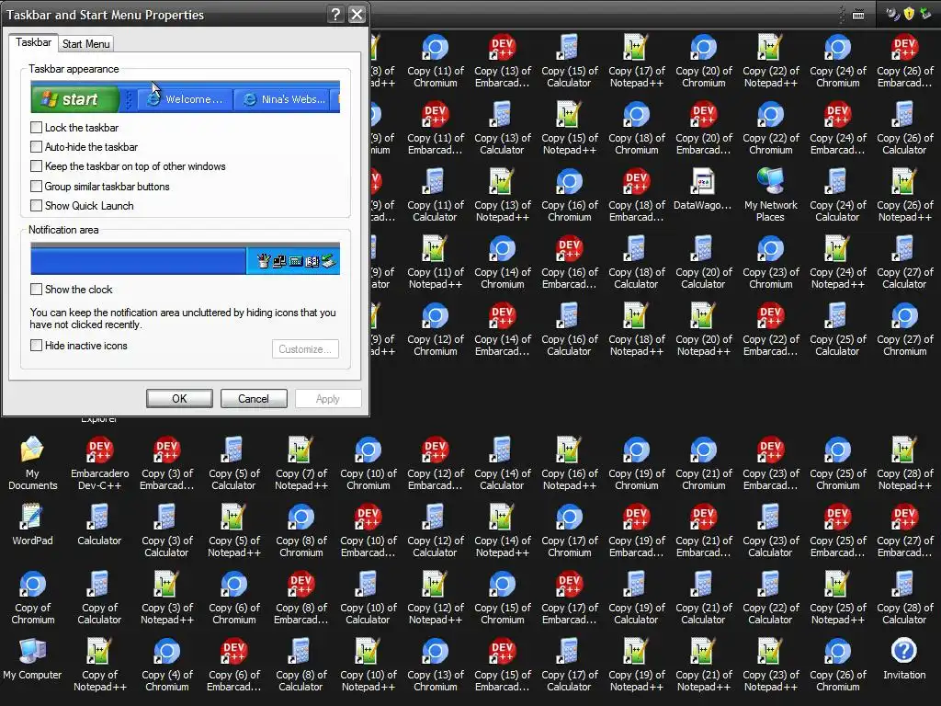This screenshot has height=706, width=941.
Task: Select the Copy of Notepad++ icon
Action: pyautogui.click(x=99, y=666)
